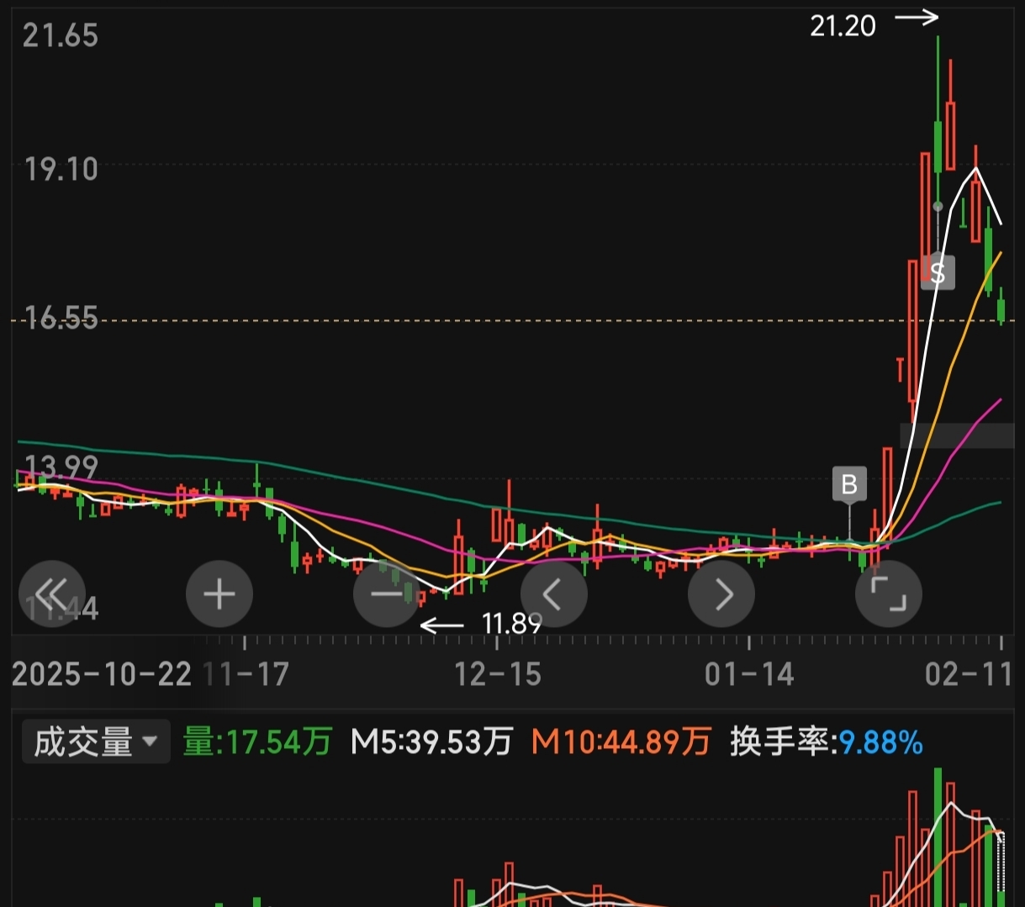The height and width of the screenshot is (907, 1025).
Task: Tap the B buy marker
Action: [849, 484]
